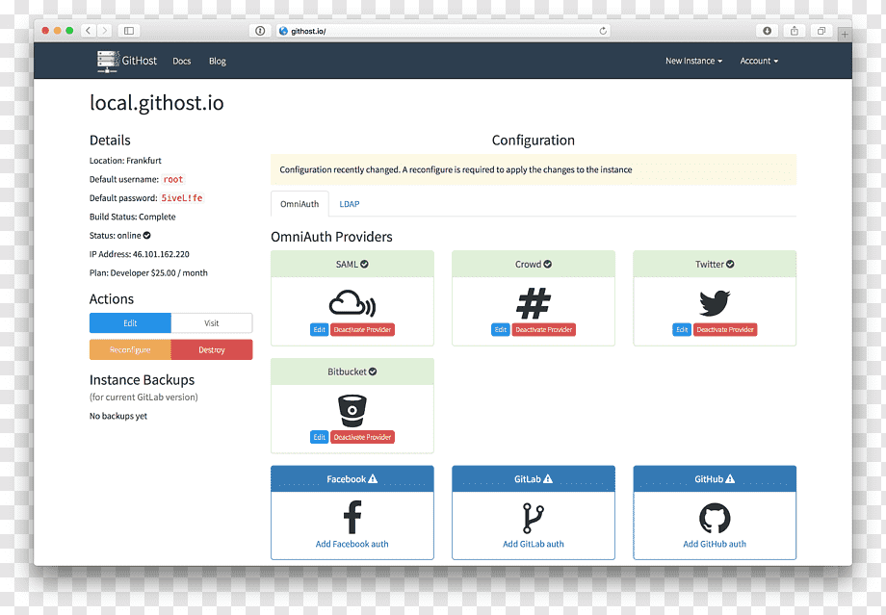Click the local.githost.io page heading
Viewport: 886px width, 615px height.
click(157, 103)
